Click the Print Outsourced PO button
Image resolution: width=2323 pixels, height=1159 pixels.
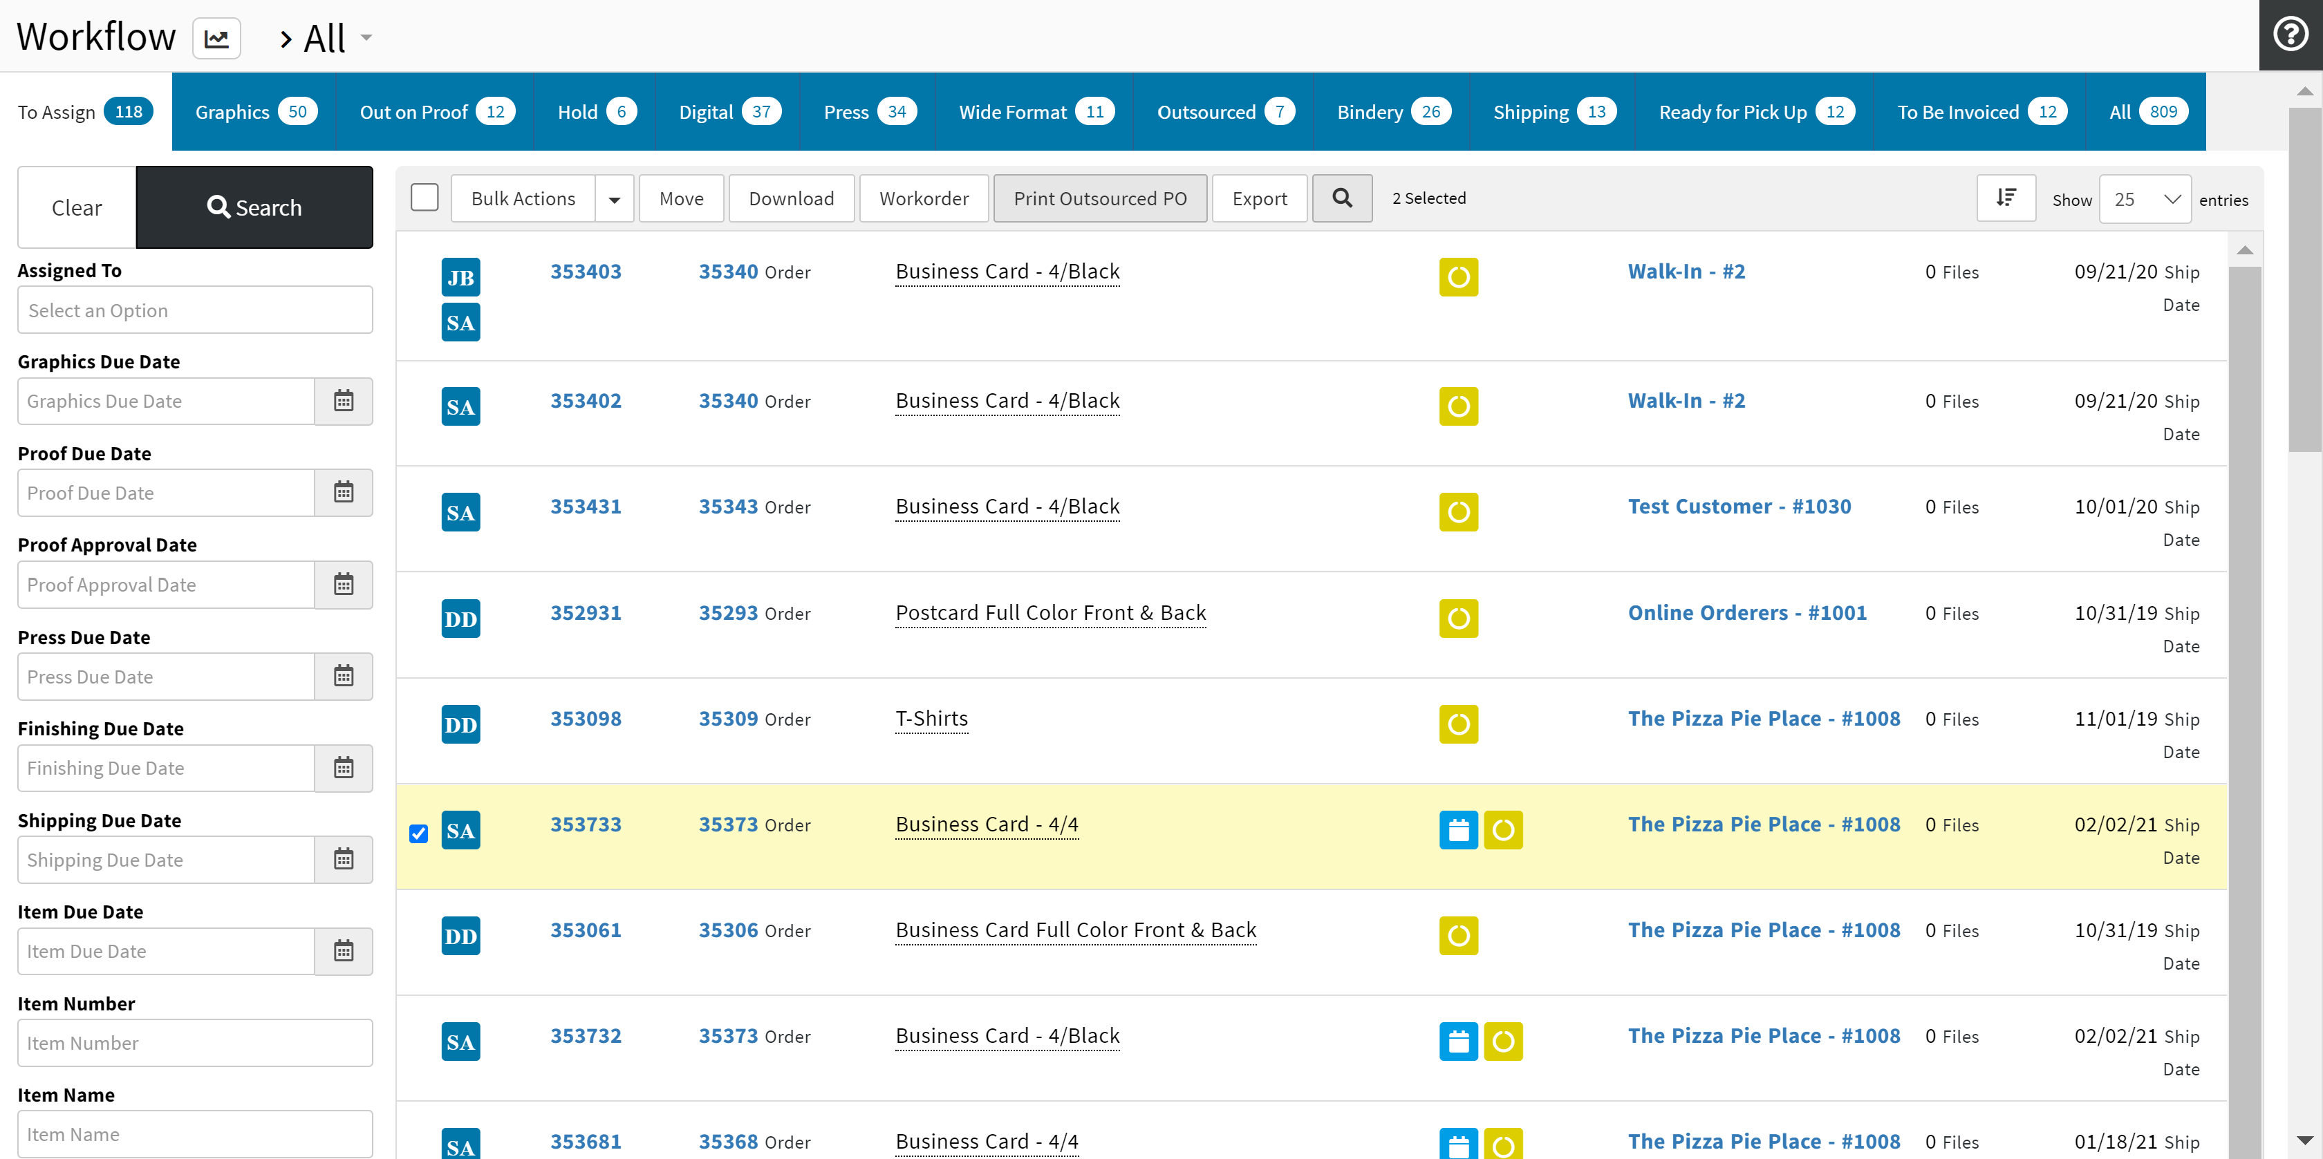[x=1099, y=198]
